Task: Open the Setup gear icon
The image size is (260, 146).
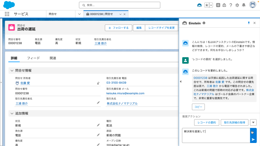Action: point(237,5)
